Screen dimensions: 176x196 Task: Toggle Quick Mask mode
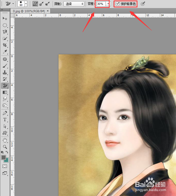click(x=5, y=166)
